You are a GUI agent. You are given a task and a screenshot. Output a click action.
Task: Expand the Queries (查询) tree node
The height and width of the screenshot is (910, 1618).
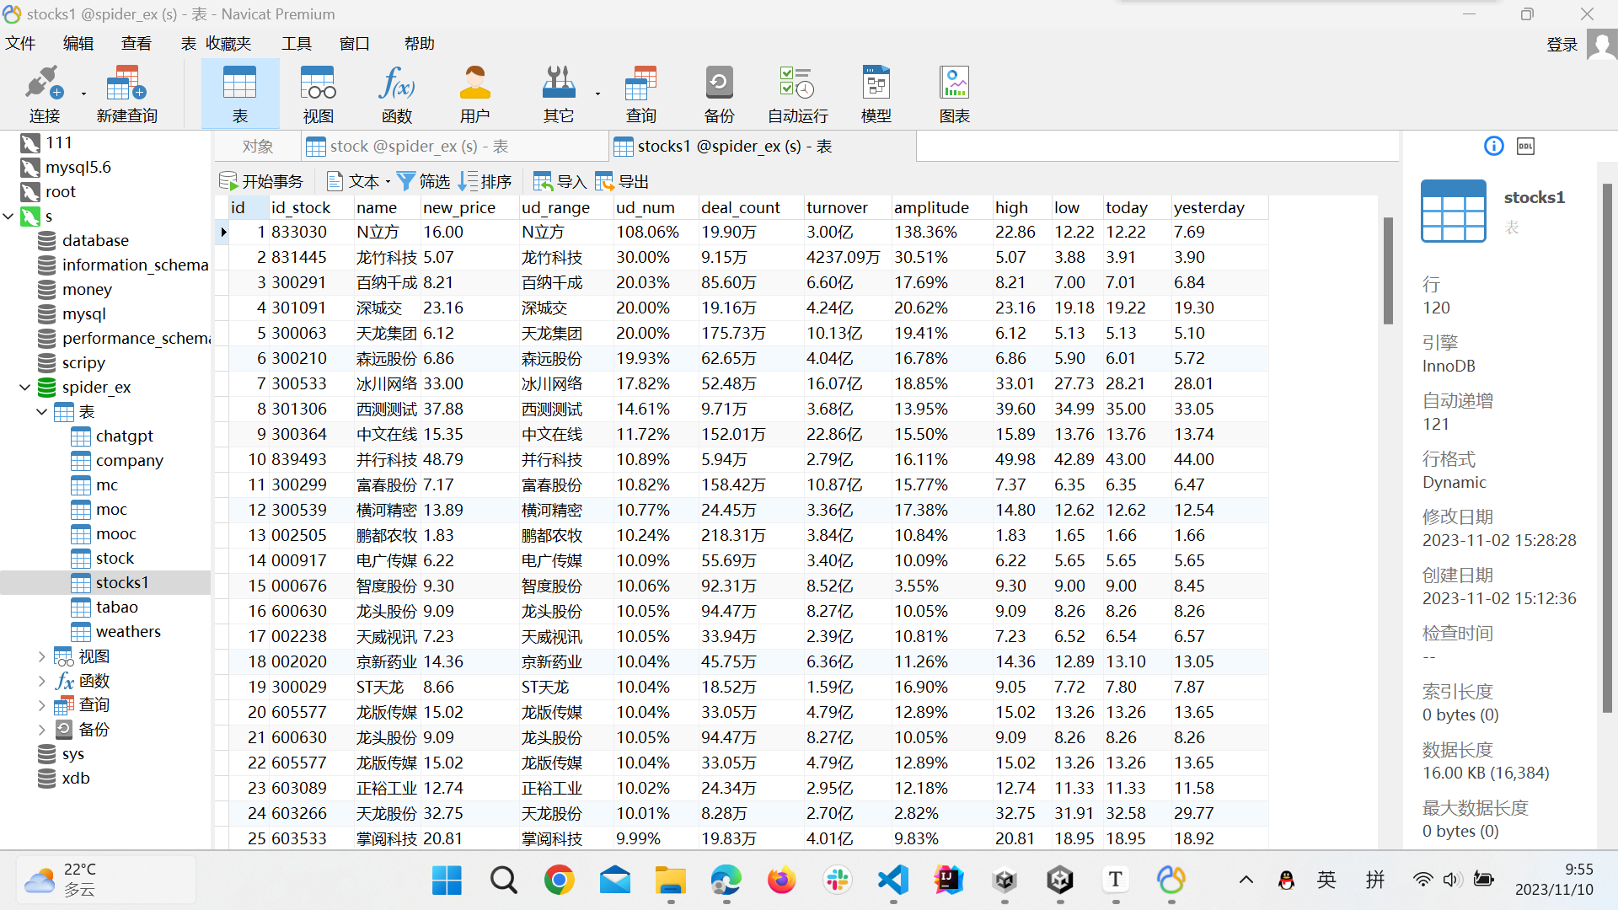coord(41,705)
